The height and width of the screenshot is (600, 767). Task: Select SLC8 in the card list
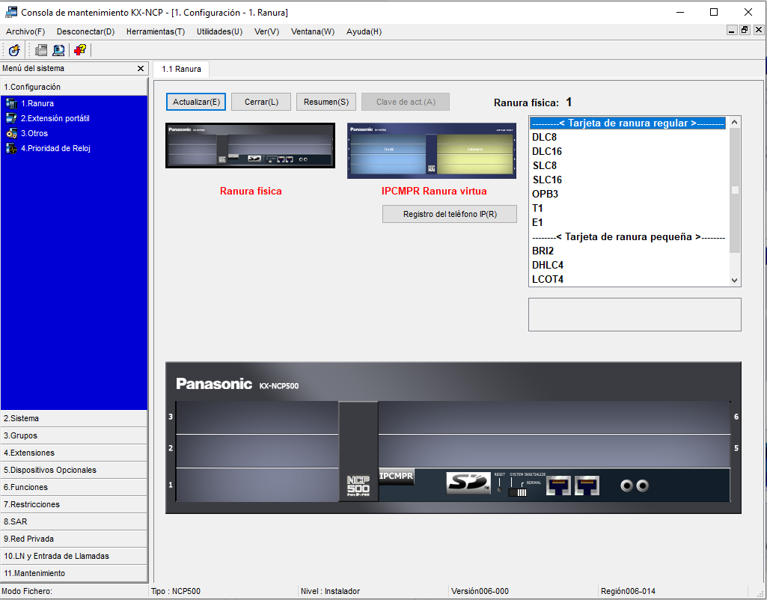tap(629, 166)
